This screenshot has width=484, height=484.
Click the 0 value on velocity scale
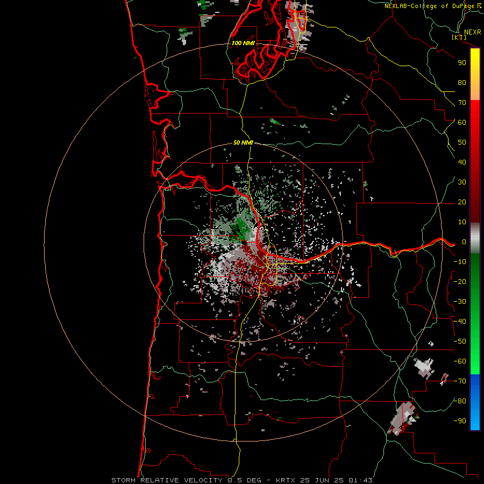(x=464, y=242)
